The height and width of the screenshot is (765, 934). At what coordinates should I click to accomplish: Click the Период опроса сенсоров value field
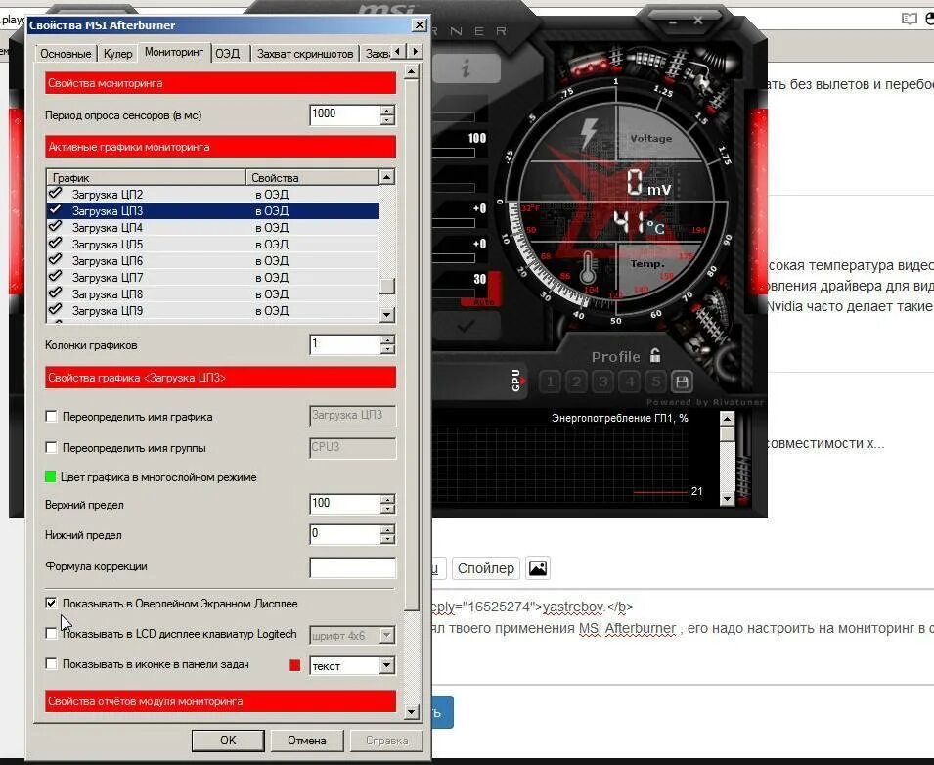(x=345, y=114)
